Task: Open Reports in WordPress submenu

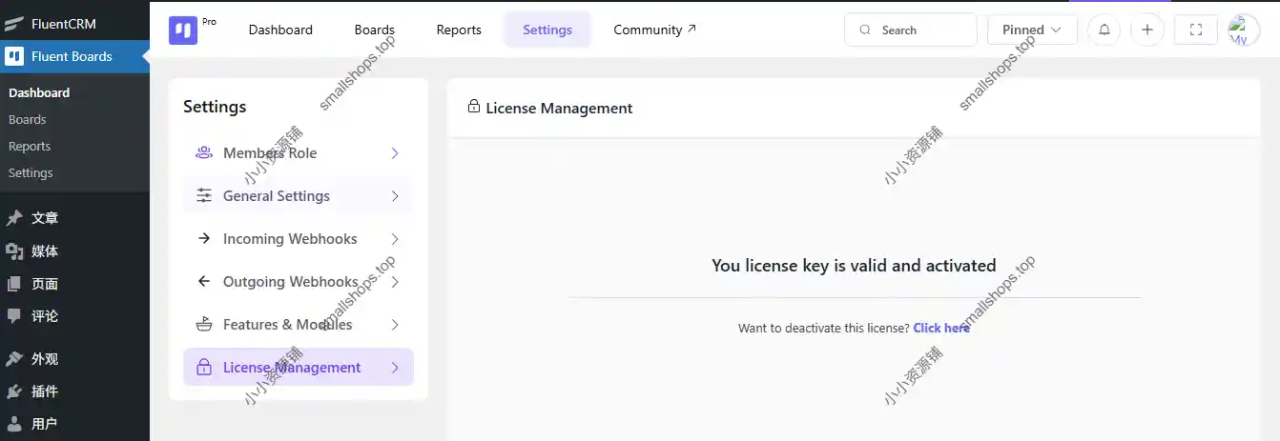Action: pos(30,146)
